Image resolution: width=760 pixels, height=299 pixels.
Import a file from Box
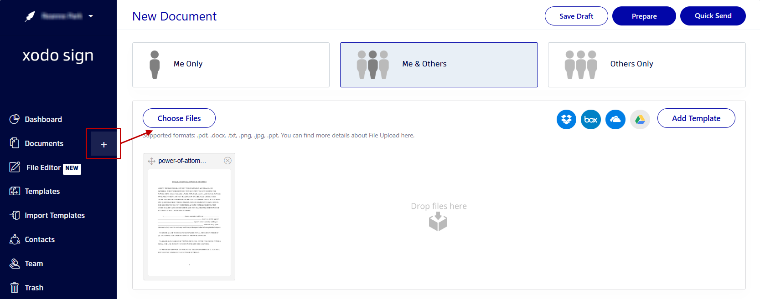click(591, 119)
